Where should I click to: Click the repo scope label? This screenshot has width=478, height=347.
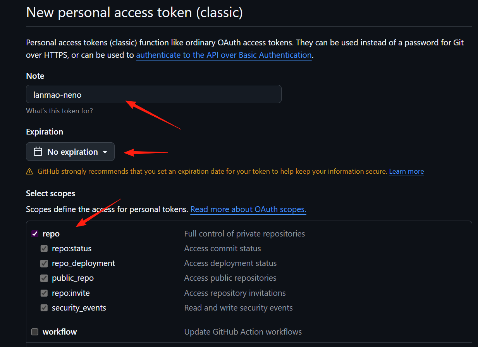point(51,234)
